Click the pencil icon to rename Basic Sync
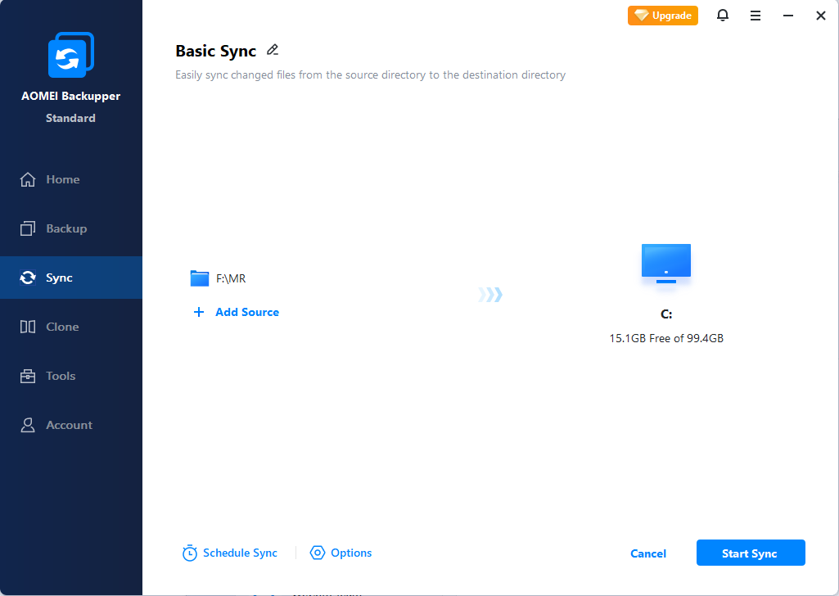Screen dimensions: 839x596 (x=273, y=50)
